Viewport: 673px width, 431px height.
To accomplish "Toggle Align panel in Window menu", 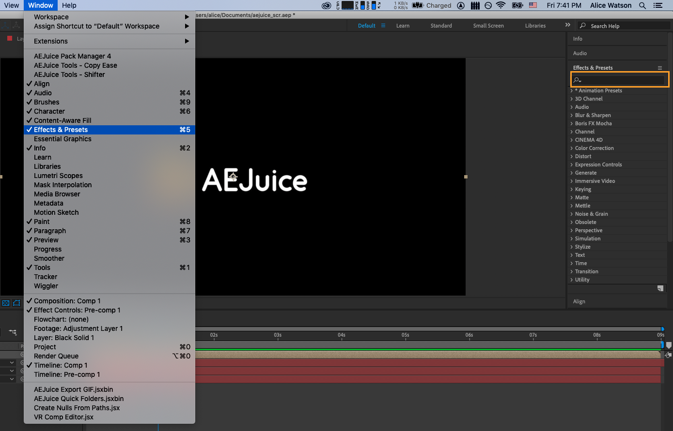I will tap(110, 84).
